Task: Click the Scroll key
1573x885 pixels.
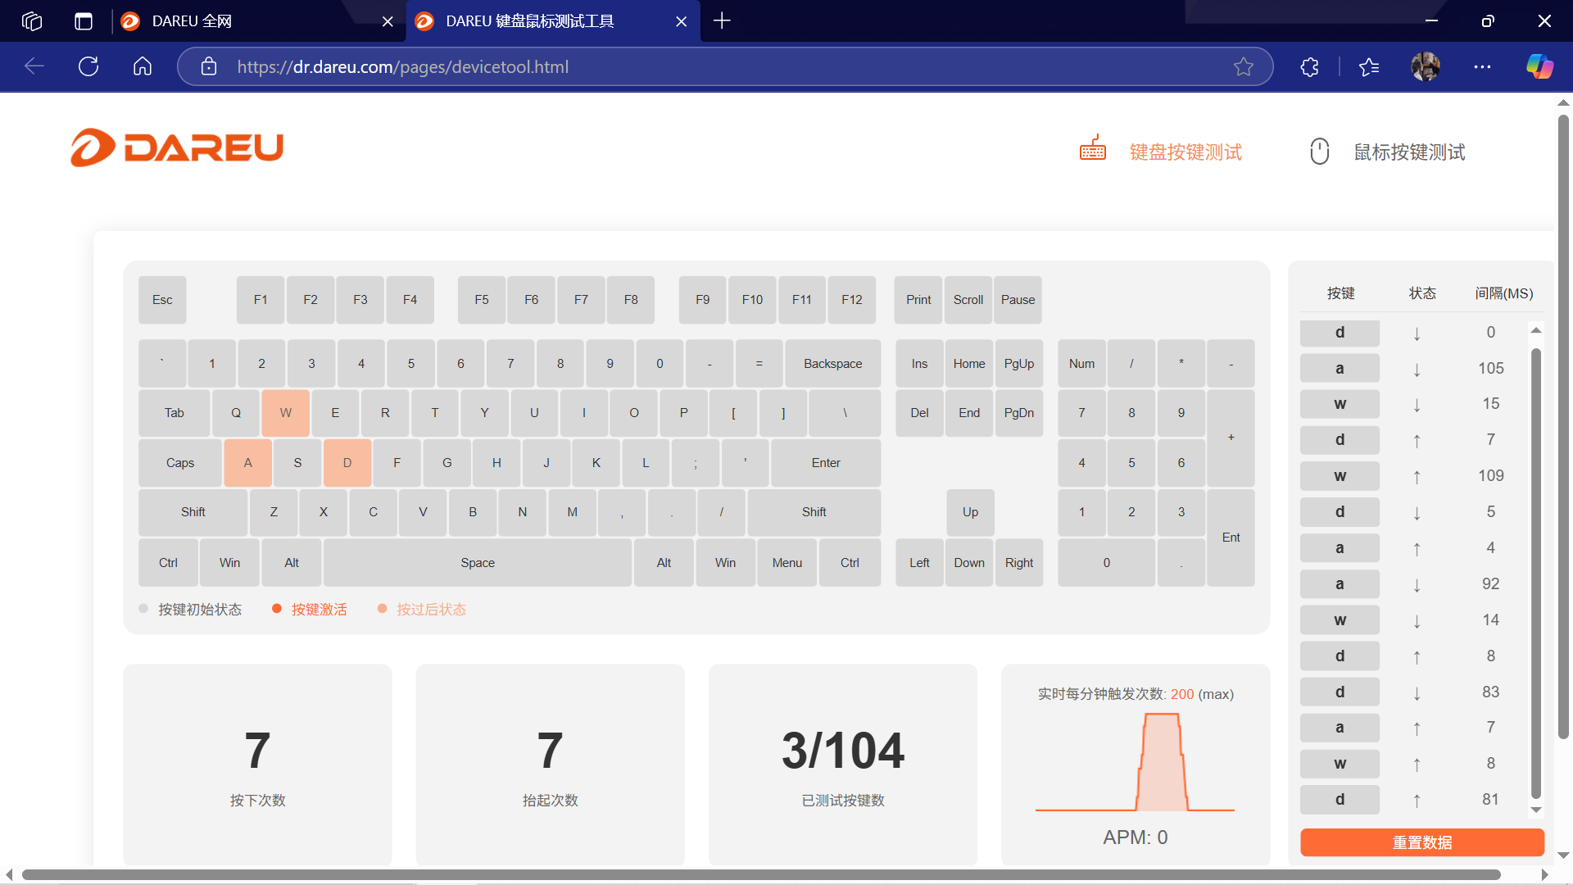Action: click(968, 300)
